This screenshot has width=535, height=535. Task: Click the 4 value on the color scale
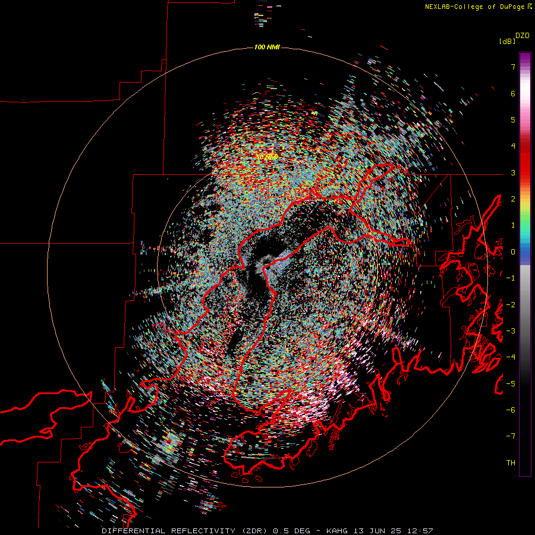[513, 146]
